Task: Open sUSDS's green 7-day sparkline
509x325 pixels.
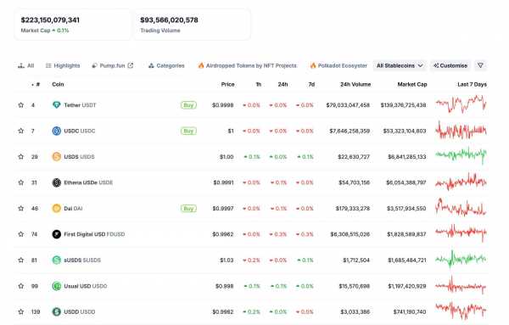Action: (x=461, y=259)
